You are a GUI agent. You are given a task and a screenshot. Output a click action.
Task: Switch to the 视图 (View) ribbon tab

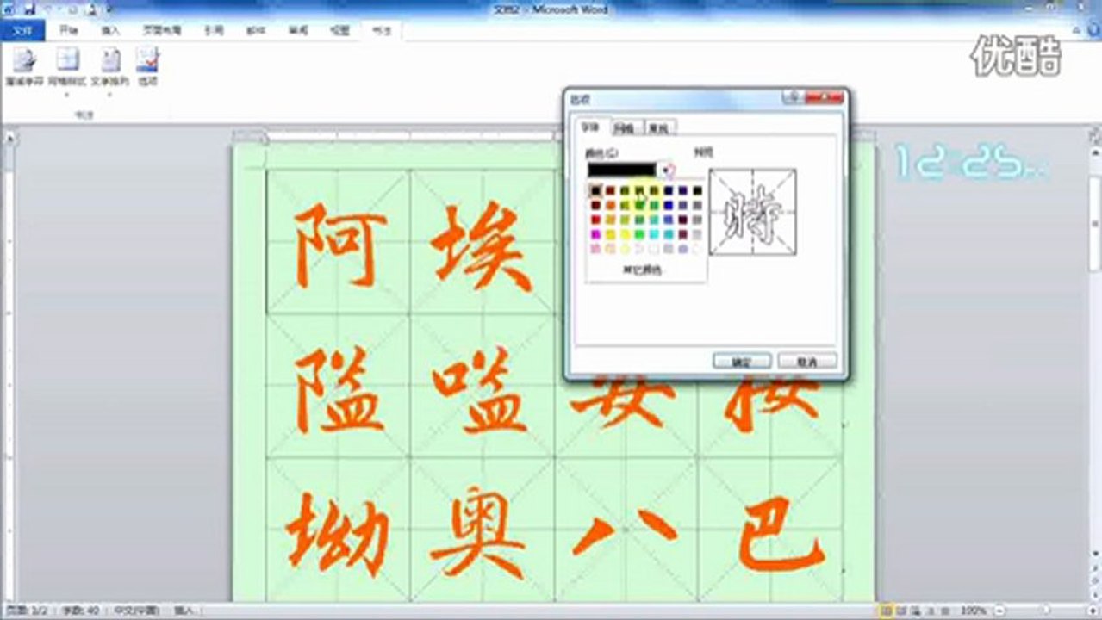pyautogui.click(x=340, y=30)
